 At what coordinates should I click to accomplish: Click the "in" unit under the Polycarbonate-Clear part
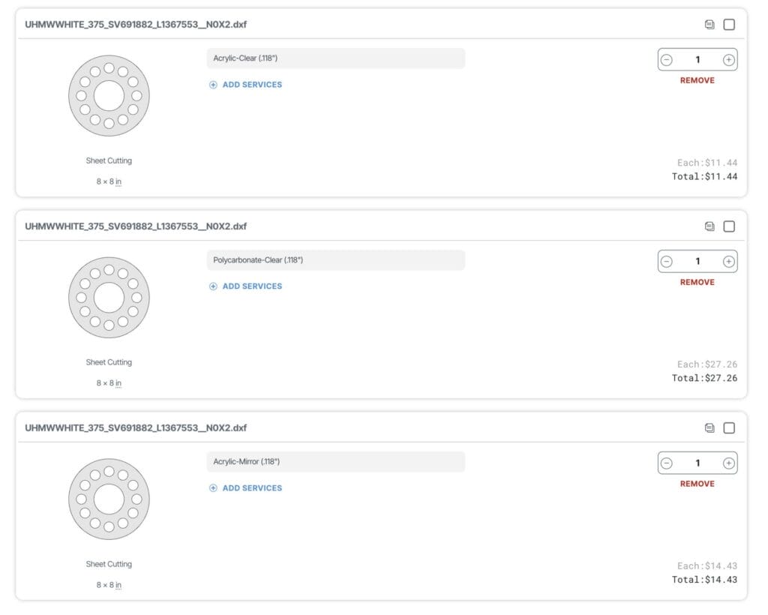click(118, 383)
